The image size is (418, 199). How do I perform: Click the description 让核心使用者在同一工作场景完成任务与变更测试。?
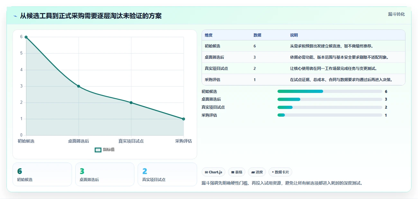coord(334,69)
